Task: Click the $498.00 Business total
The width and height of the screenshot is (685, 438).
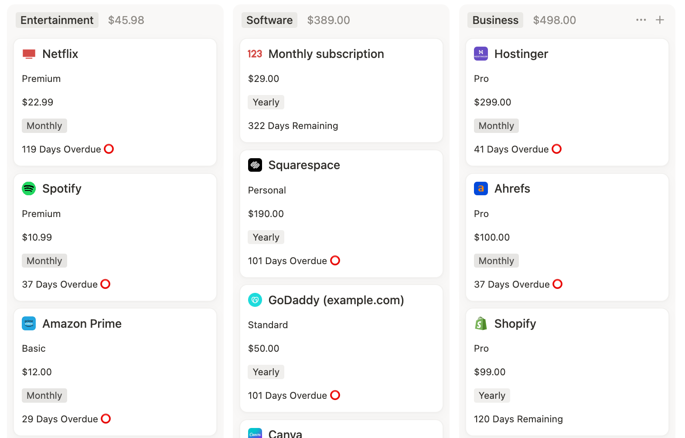Action: click(x=555, y=20)
